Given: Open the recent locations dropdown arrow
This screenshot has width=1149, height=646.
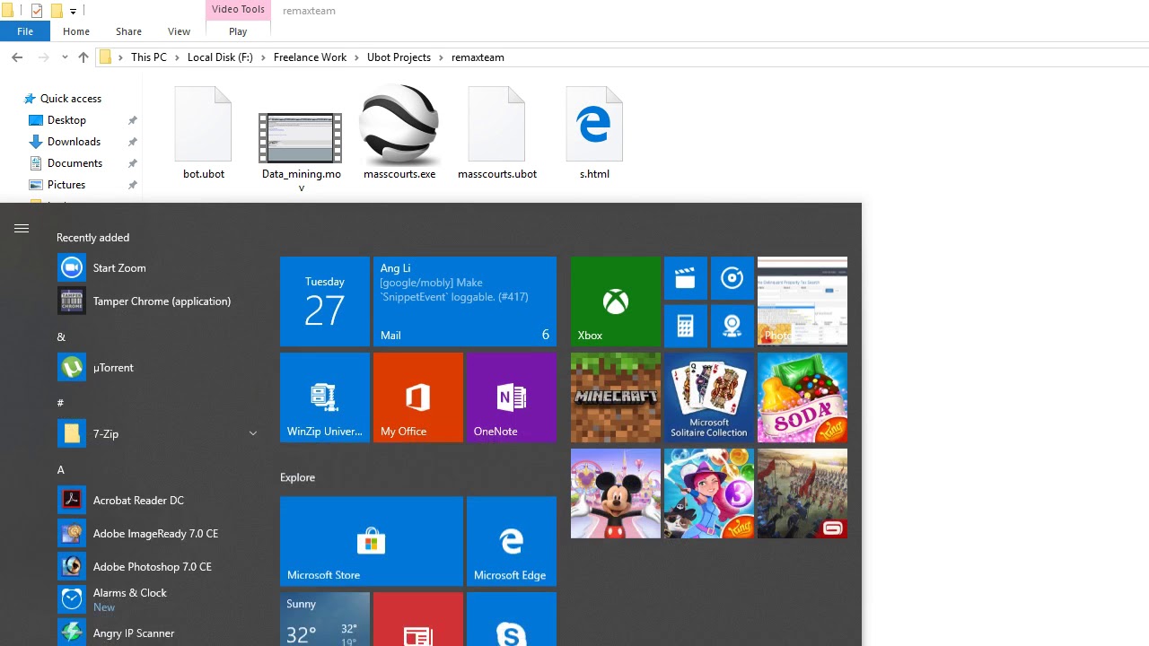Looking at the screenshot, I should (65, 57).
